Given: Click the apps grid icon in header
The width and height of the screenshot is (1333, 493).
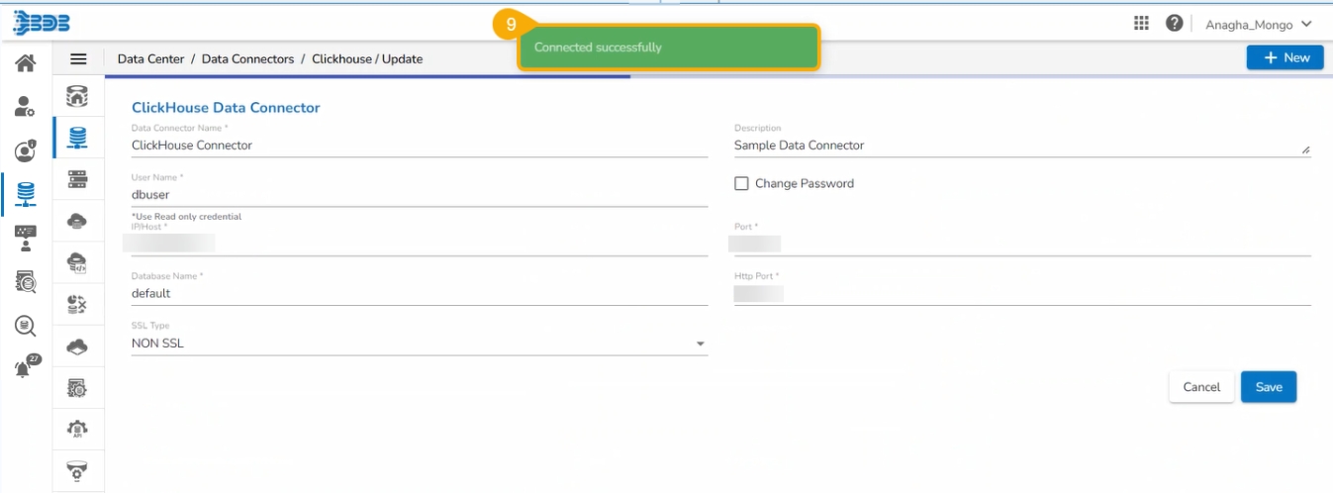Looking at the screenshot, I should coord(1141,24).
